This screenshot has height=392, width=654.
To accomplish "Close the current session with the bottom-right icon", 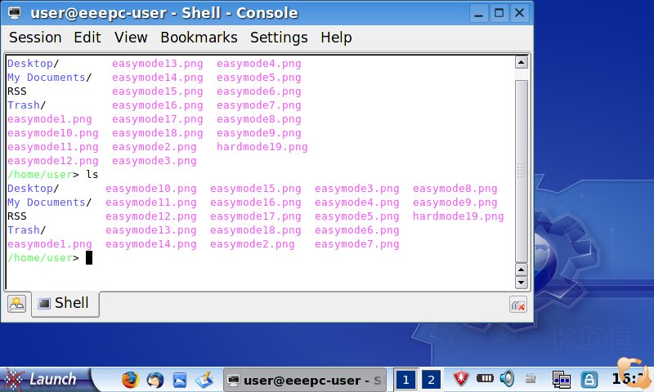I will pos(517,305).
